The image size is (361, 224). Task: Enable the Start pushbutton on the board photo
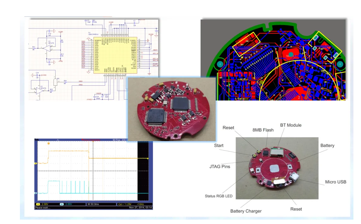(x=254, y=155)
